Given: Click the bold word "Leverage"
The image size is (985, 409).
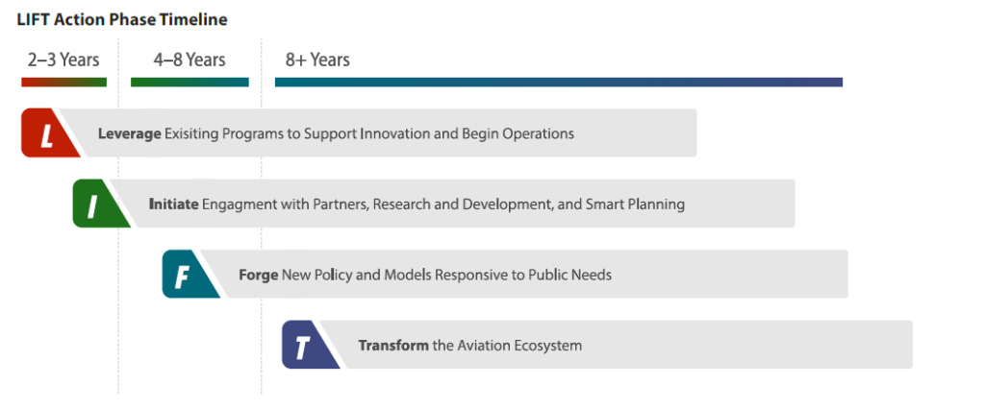Looking at the screenshot, I should [129, 133].
